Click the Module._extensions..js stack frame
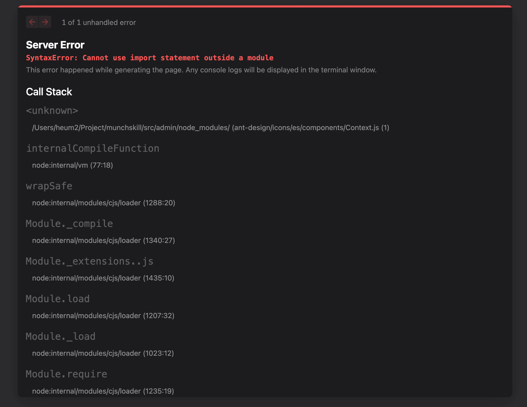Screen dimensions: 527x407 coord(90,261)
